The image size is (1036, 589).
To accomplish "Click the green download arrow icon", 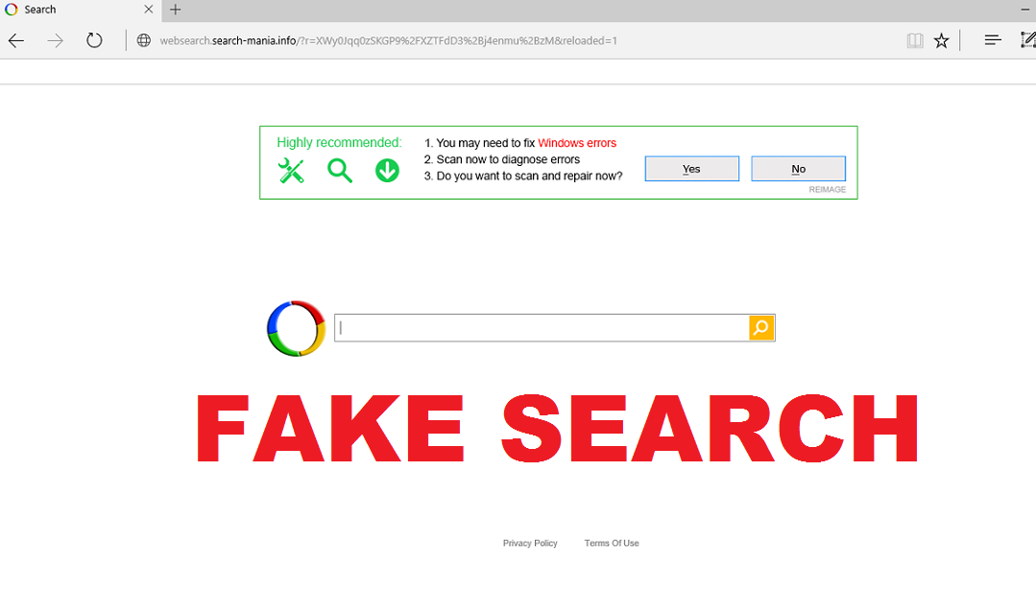I will pos(387,171).
